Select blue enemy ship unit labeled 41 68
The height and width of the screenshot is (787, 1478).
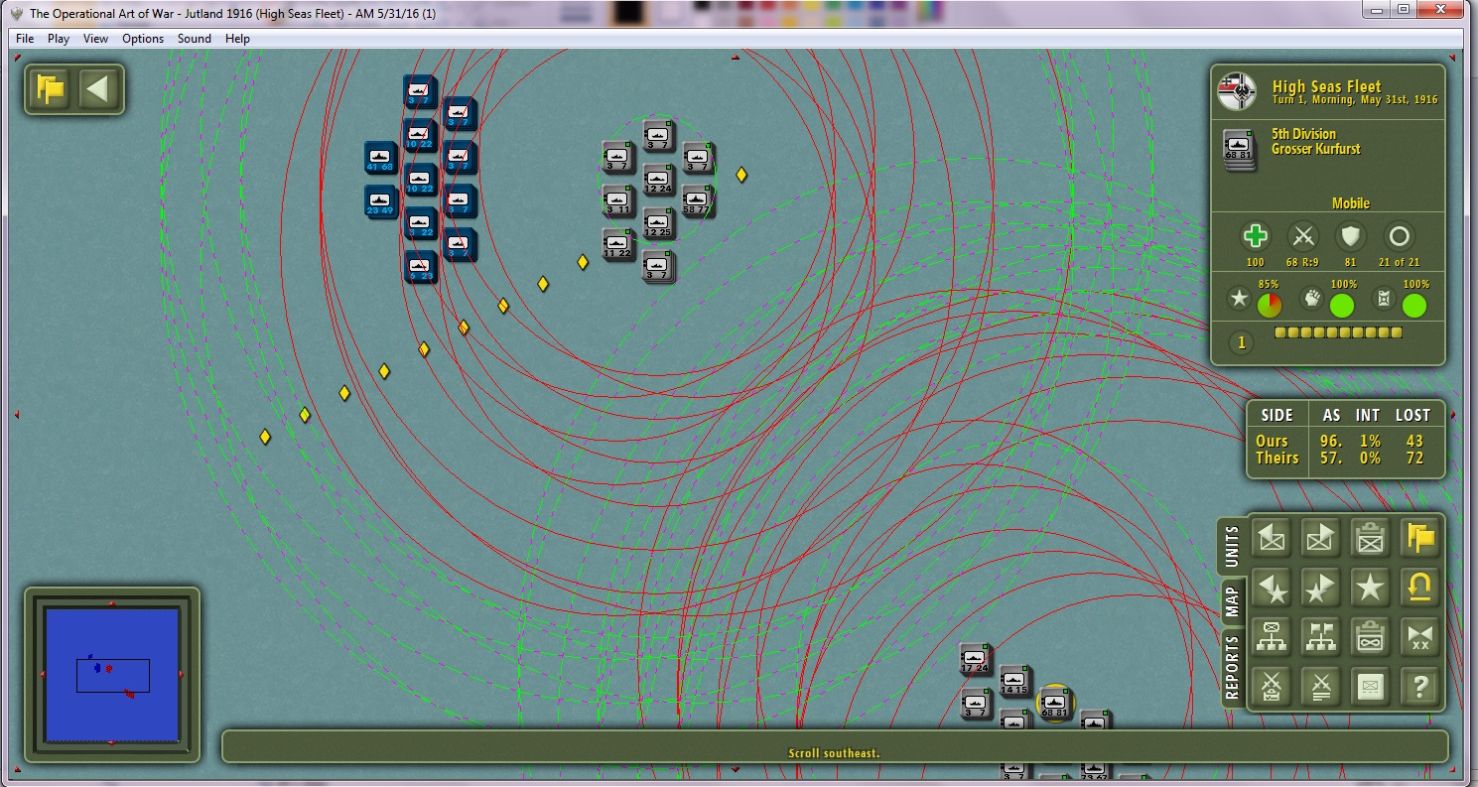pyautogui.click(x=380, y=158)
